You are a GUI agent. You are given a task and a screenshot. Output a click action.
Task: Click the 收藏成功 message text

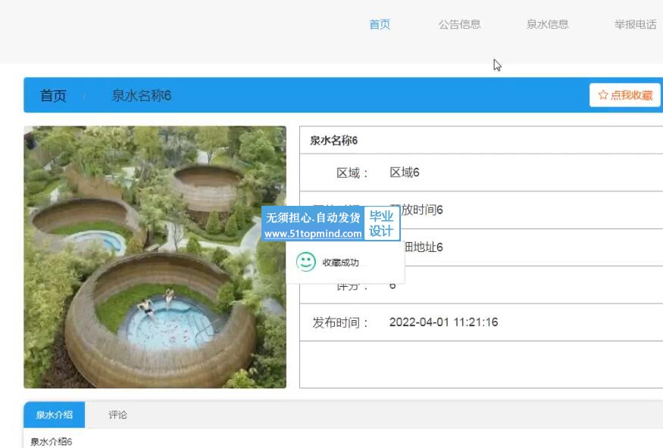(340, 263)
